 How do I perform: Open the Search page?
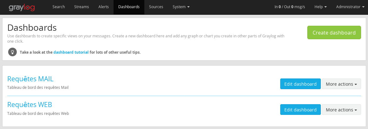click(x=59, y=7)
